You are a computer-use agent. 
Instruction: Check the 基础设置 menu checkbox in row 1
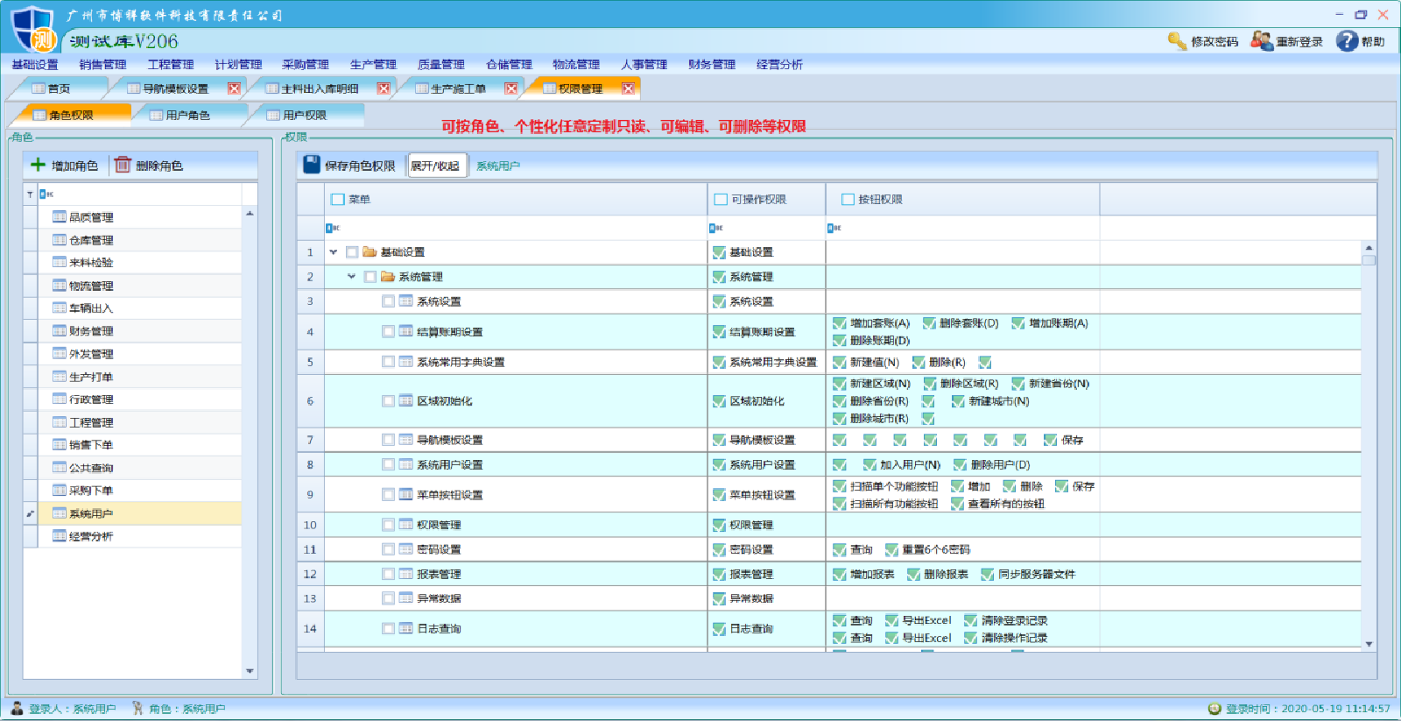tap(352, 252)
